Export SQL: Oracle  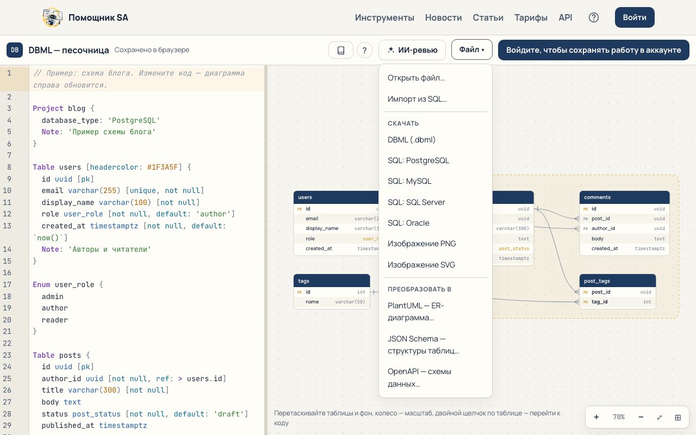coord(436,223)
